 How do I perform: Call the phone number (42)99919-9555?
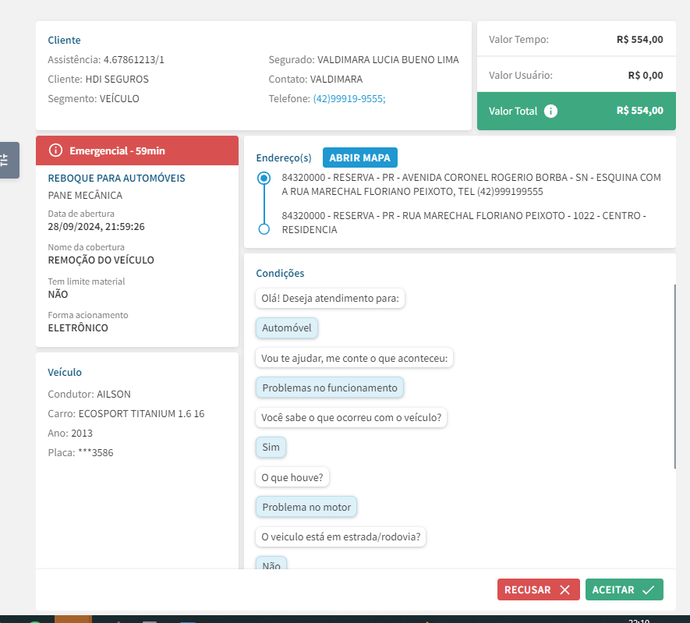pos(349,99)
